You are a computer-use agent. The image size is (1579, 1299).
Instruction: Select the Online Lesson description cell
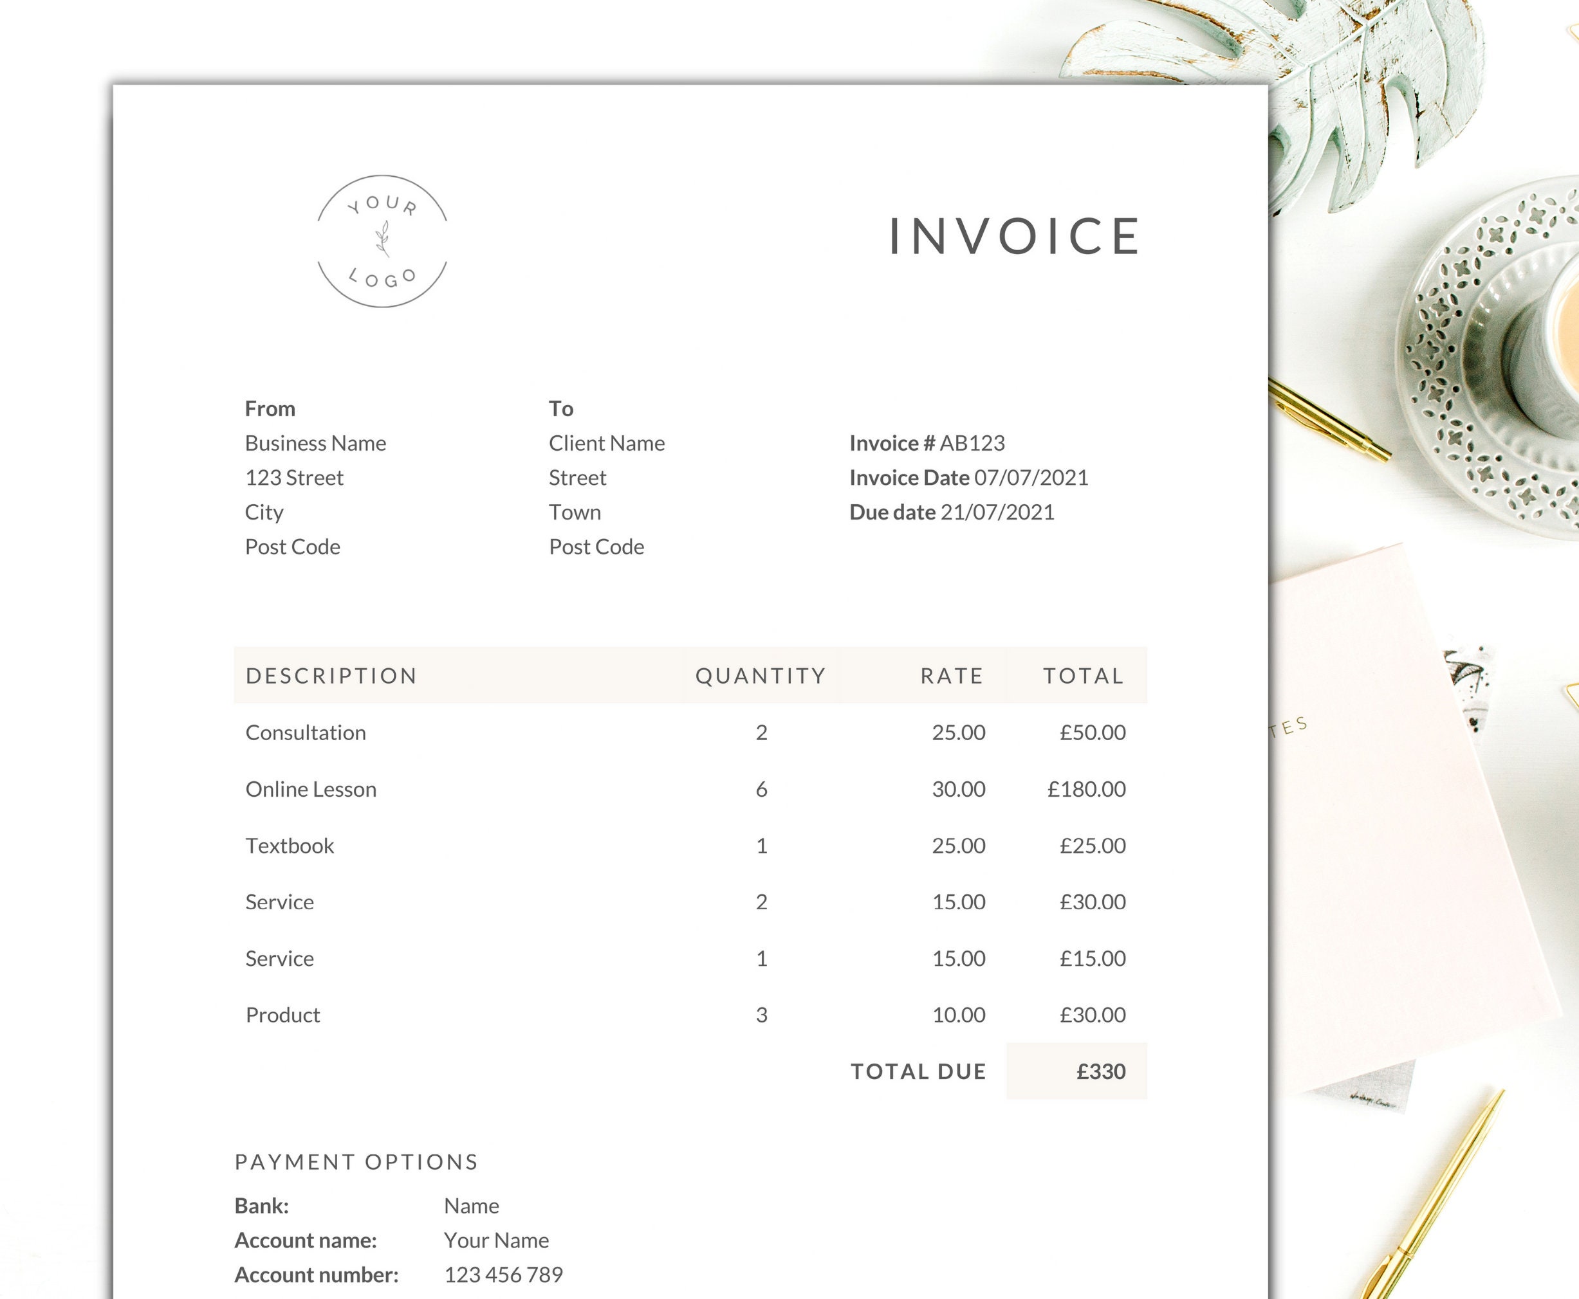tap(311, 790)
